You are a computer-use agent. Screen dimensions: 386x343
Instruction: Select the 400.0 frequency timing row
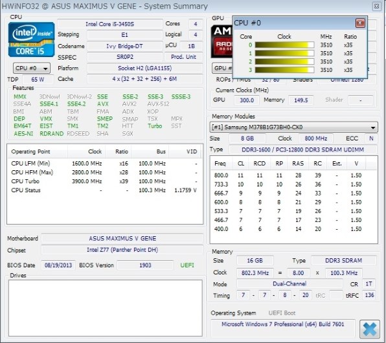[x=293, y=229]
